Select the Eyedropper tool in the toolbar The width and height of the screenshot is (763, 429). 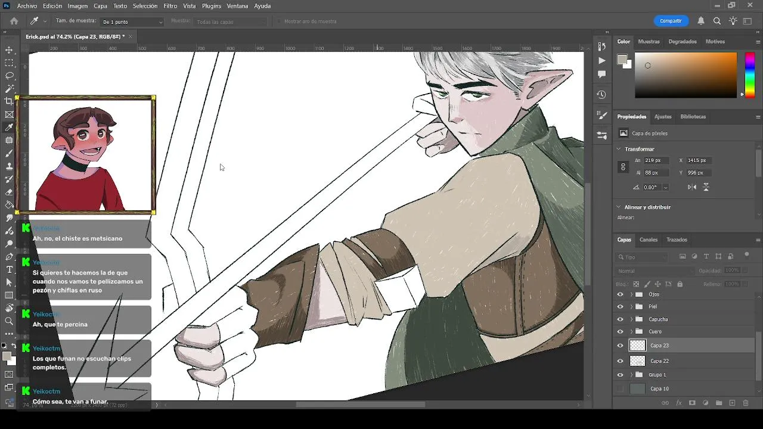(9, 128)
